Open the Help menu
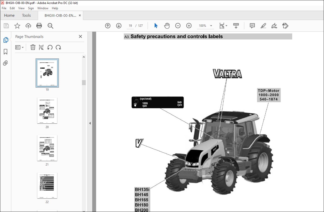This screenshot has height=212, width=324. click(x=55, y=8)
